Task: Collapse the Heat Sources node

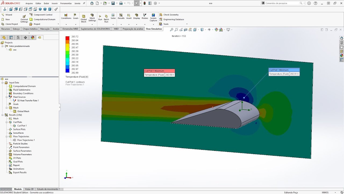Action: pos(6,97)
